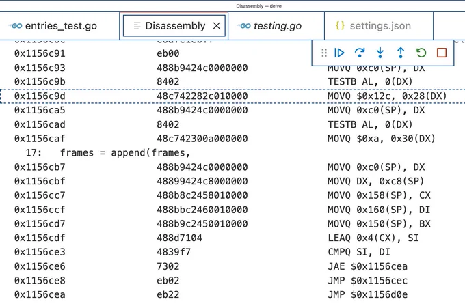
Task: Select address 0x1156c91
Action: pyautogui.click(x=40, y=53)
